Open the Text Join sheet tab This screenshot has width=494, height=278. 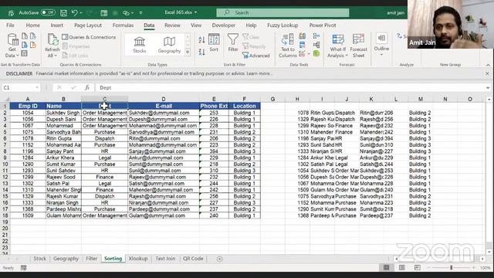point(165,259)
